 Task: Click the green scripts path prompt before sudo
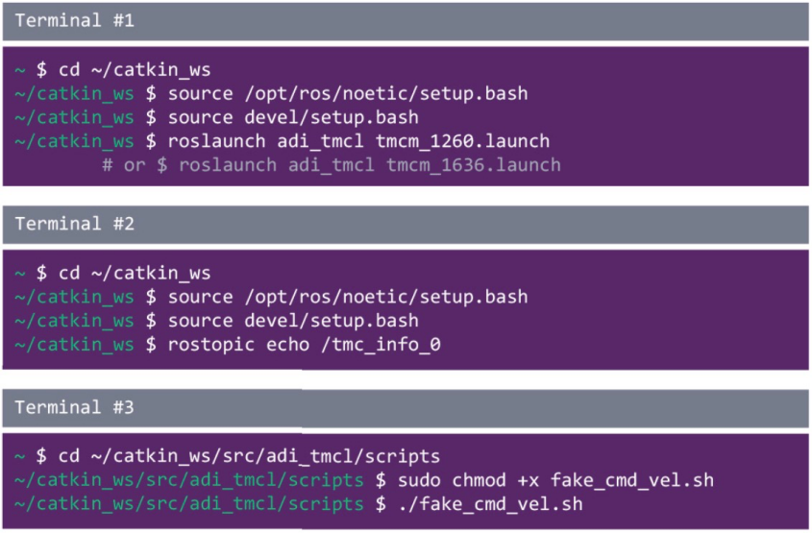click(x=189, y=480)
